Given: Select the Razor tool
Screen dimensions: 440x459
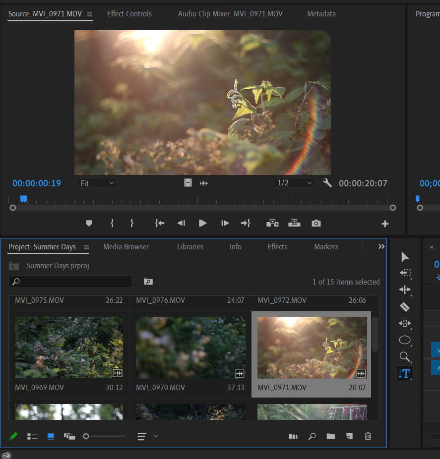Looking at the screenshot, I should [x=405, y=307].
